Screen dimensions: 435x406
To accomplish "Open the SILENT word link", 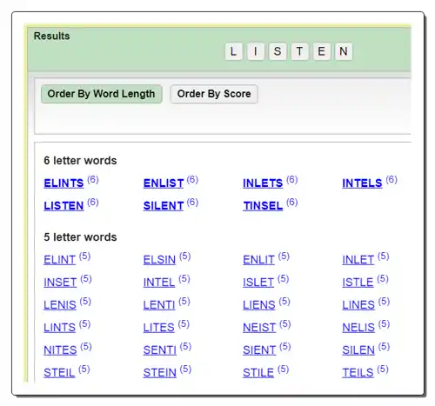I will (164, 206).
